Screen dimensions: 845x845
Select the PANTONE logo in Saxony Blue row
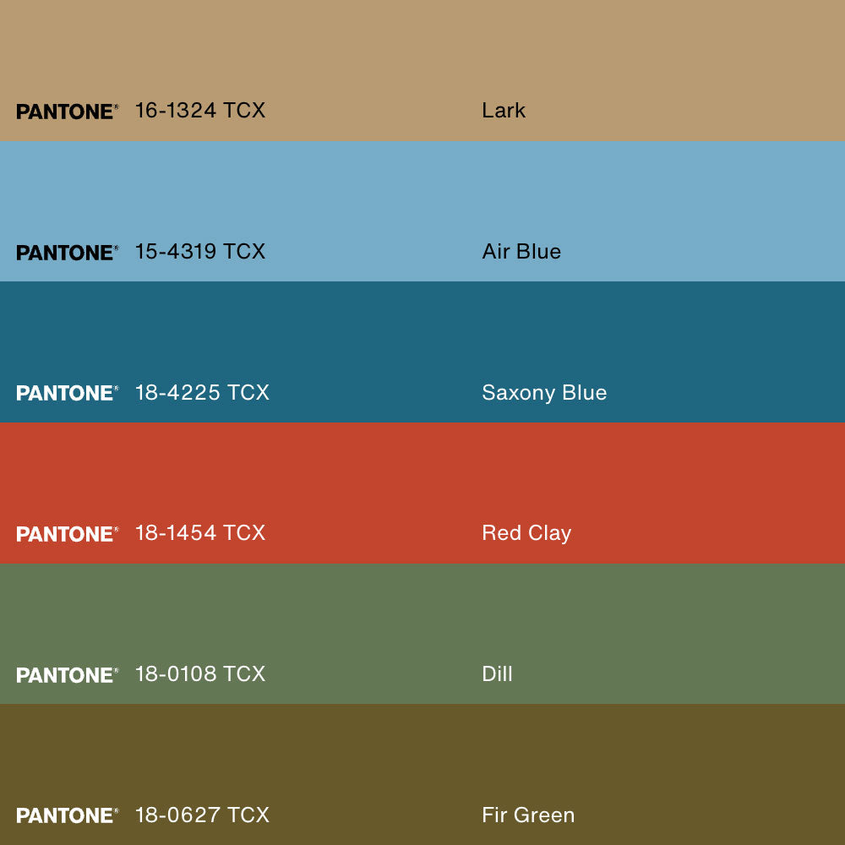click(x=67, y=393)
